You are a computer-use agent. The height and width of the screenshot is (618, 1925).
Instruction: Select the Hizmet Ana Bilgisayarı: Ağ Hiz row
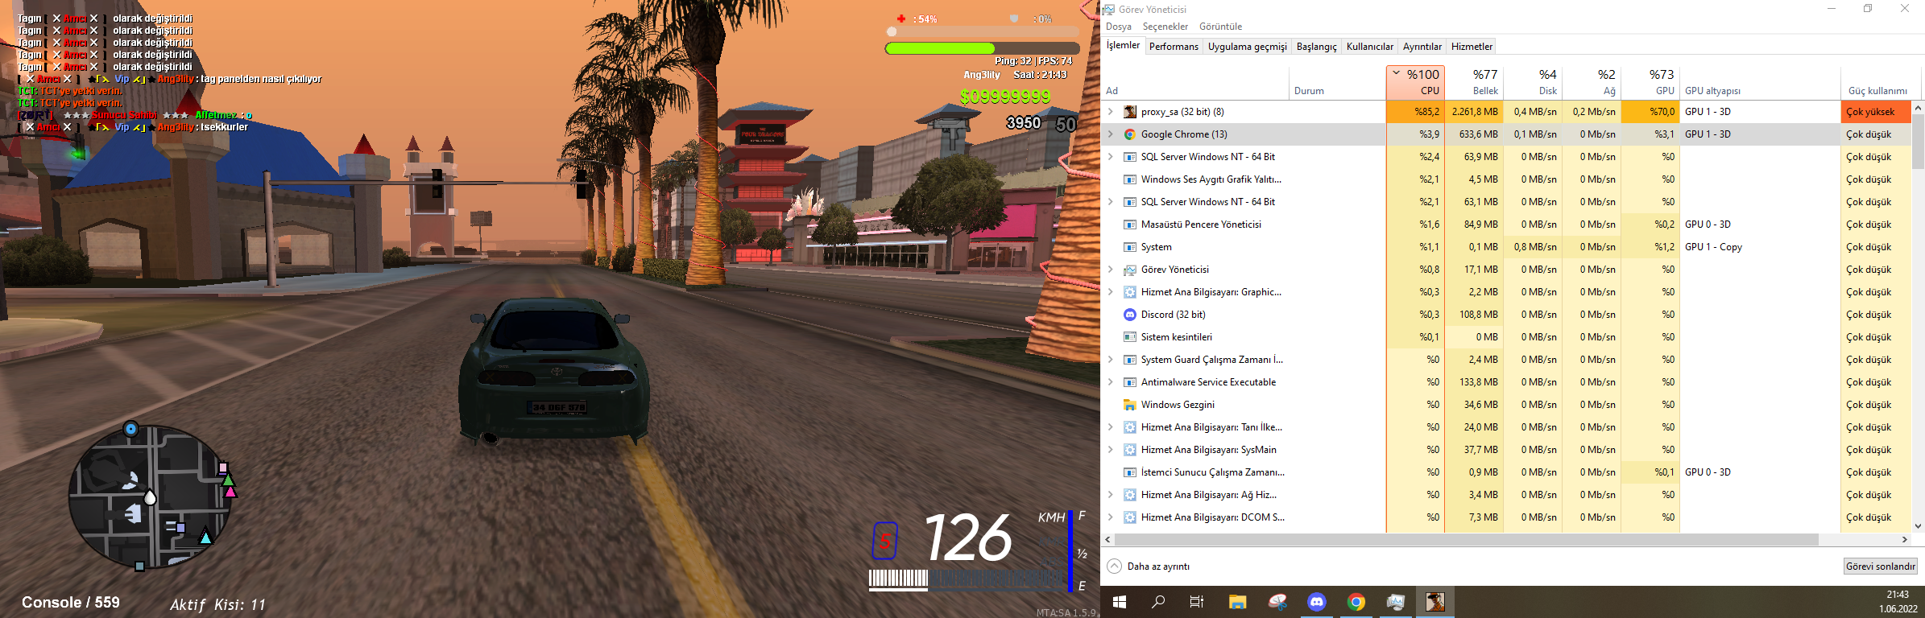pyautogui.click(x=1506, y=495)
